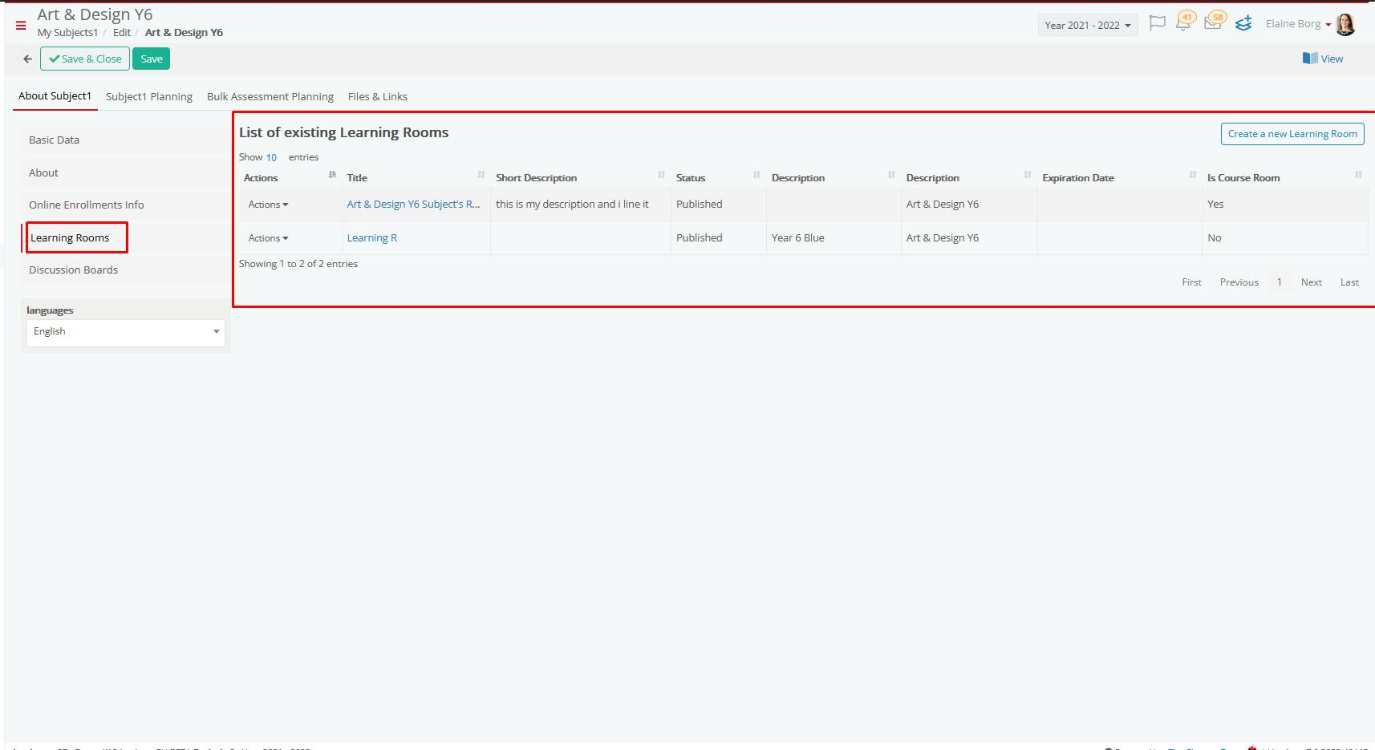Switch to Subject1 Planning tab
1375x750 pixels.
click(x=149, y=96)
